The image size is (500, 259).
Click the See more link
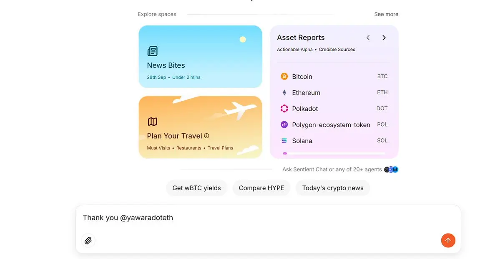[386, 14]
